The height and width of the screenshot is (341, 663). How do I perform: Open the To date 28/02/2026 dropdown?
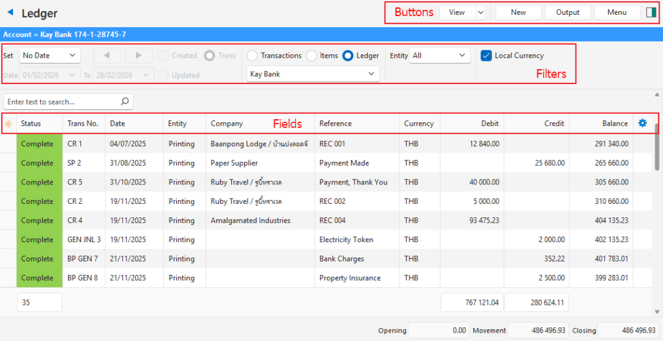tap(123, 75)
